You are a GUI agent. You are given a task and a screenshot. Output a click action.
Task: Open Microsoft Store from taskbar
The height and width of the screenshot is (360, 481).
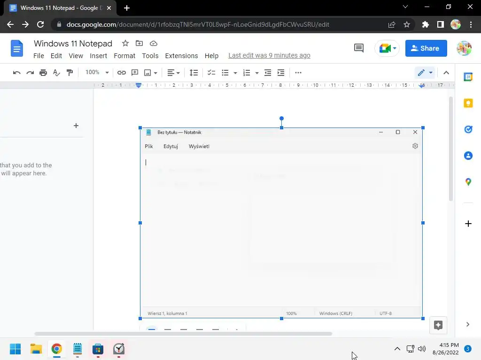coord(98,349)
